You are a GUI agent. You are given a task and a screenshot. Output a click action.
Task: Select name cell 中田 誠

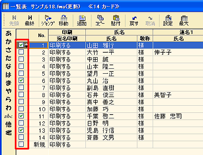(x=111, y=59)
